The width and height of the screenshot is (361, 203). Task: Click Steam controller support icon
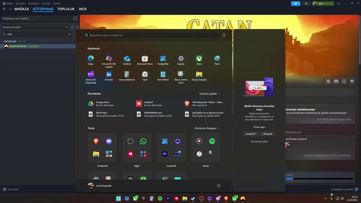pyautogui.click(x=336, y=81)
